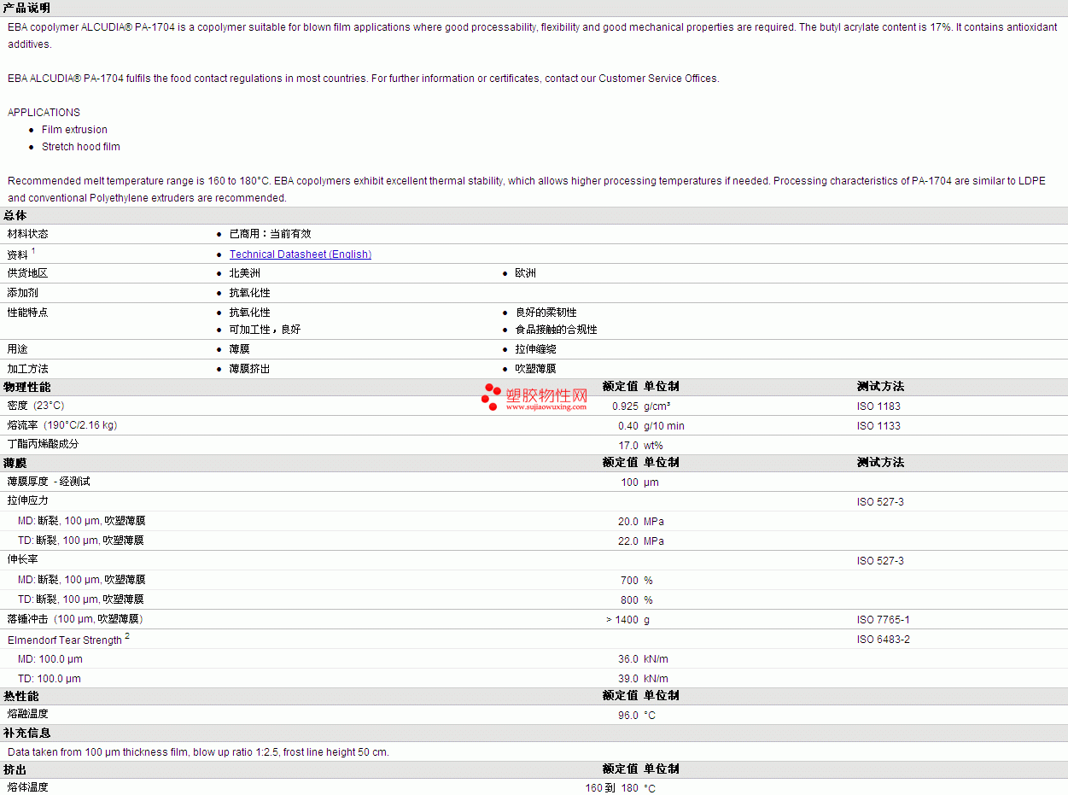Select the 拉伸缠绕 use entry
The width and height of the screenshot is (1068, 795).
pyautogui.click(x=536, y=349)
